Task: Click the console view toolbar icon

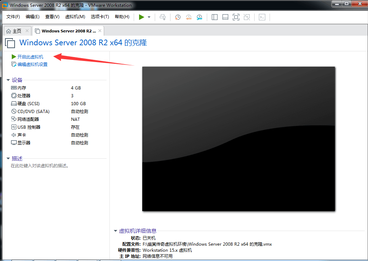Action: coord(262,17)
